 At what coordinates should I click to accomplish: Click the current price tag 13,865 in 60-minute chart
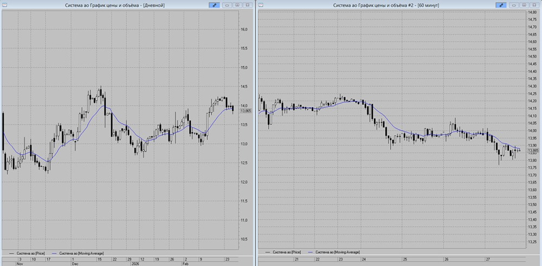tap(532, 151)
